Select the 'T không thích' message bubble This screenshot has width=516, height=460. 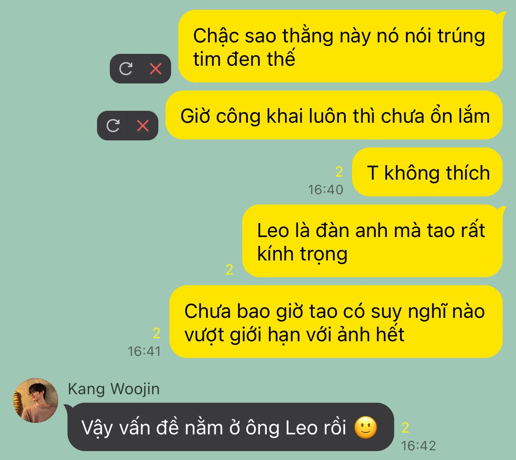click(427, 172)
